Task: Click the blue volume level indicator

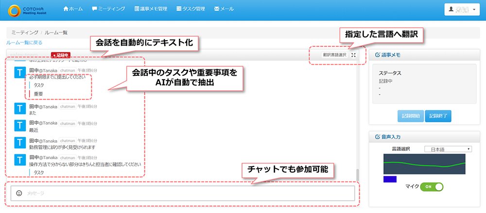Action: 390,179
